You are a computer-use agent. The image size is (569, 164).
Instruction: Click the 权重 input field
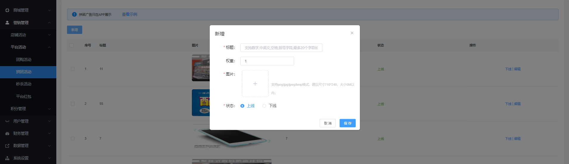click(267, 61)
